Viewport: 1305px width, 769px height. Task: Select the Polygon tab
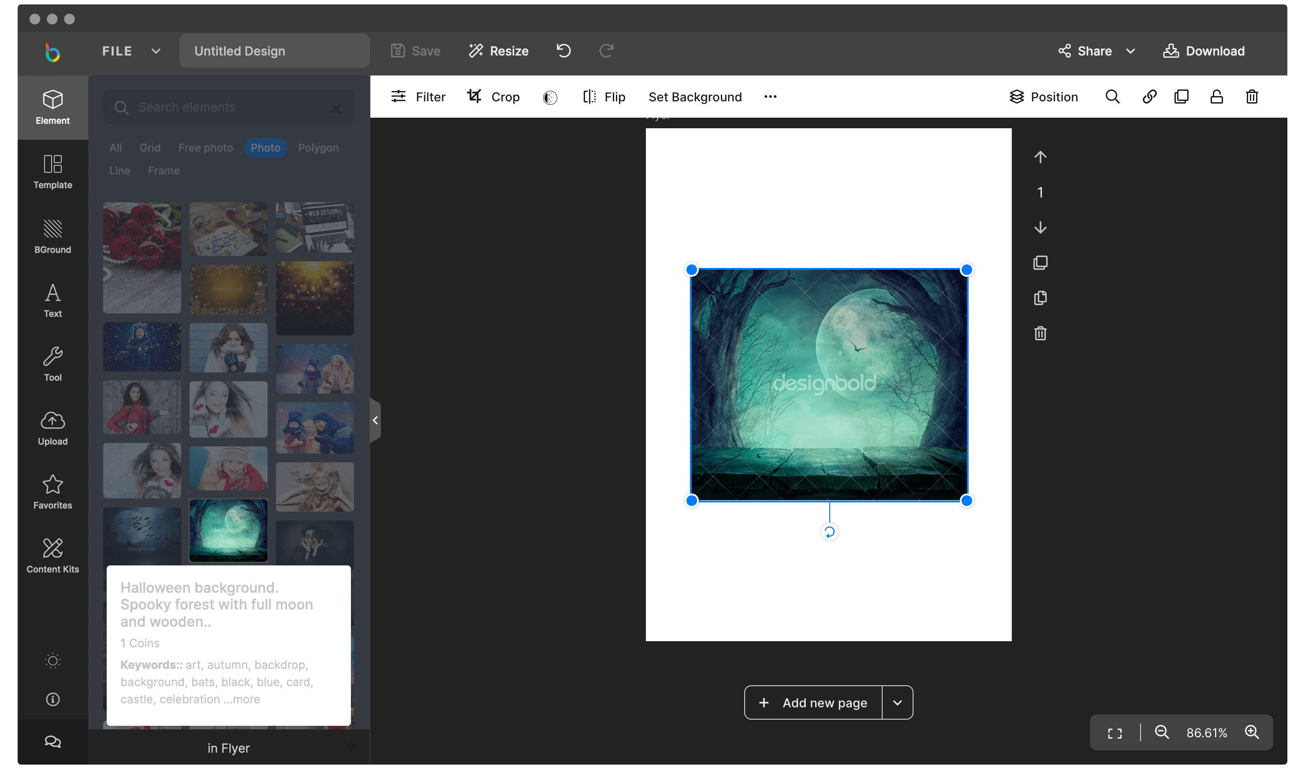[x=318, y=148]
